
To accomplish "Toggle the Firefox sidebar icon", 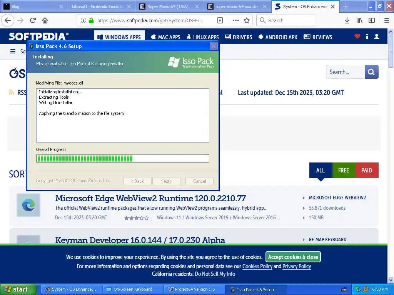I will 372,20.
